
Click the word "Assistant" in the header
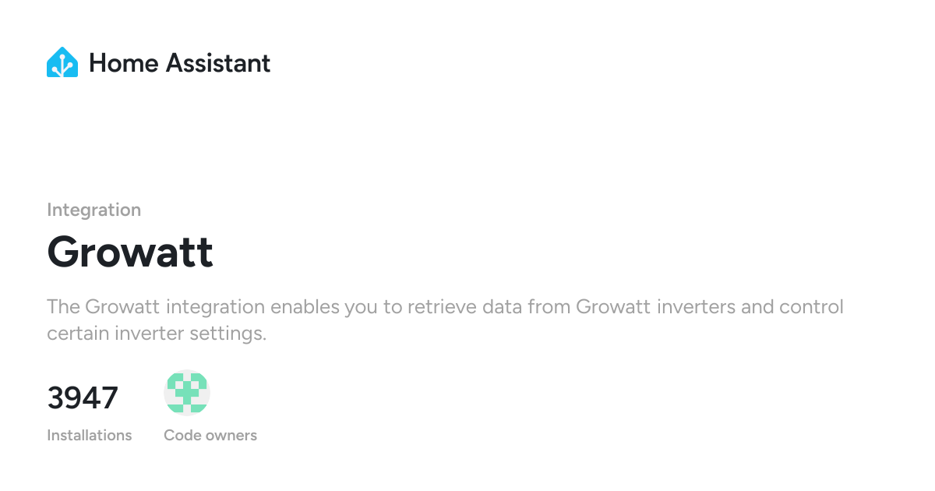pyautogui.click(x=217, y=63)
